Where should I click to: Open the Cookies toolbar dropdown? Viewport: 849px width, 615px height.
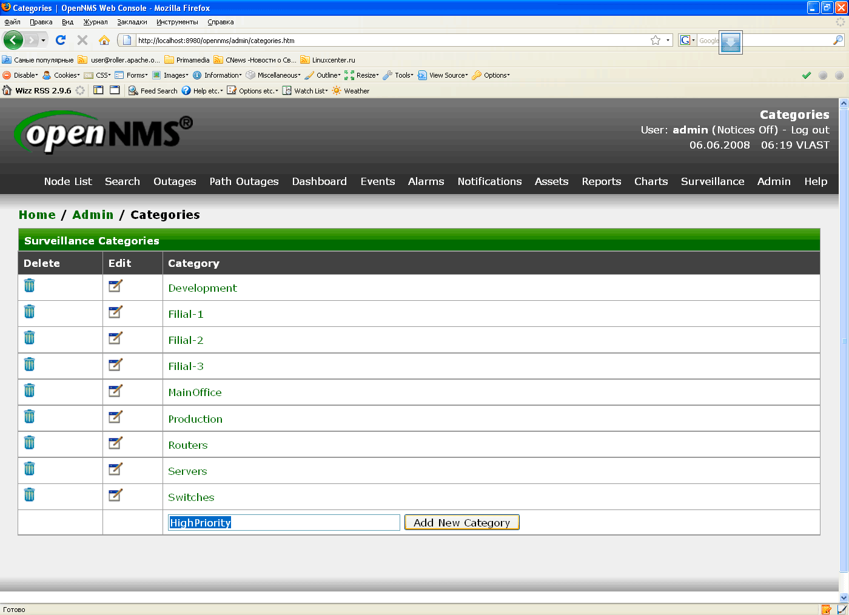tap(65, 75)
